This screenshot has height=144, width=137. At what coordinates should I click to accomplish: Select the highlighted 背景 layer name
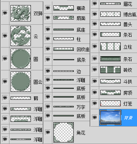[x=128, y=118]
